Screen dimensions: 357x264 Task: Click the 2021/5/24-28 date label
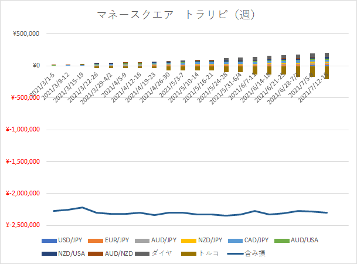(x=213, y=89)
